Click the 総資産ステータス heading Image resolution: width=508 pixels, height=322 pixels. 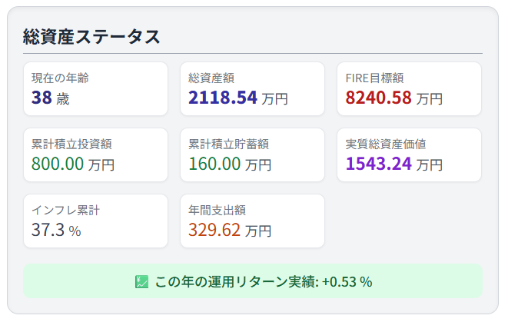pos(91,36)
